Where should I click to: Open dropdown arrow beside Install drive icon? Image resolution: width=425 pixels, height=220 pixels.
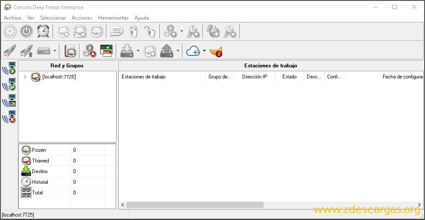[138, 51]
